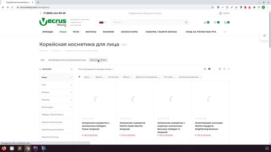Open PhpStorm from the taskbar
The image size is (271, 152).
click(36, 148)
